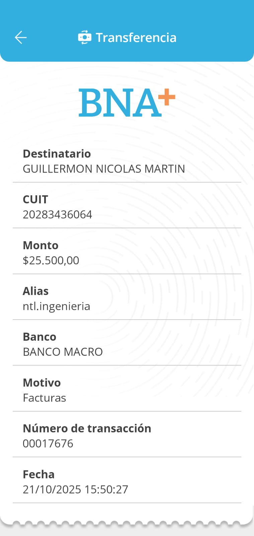Click the transfer icon in header
This screenshot has height=536, width=254.
[x=84, y=37]
